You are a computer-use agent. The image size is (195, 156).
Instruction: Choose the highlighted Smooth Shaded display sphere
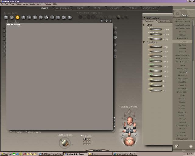119,17
